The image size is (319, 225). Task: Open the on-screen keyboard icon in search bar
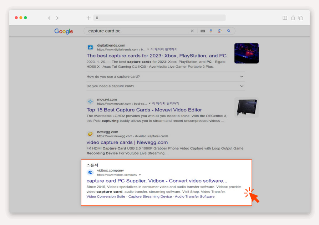point(203,31)
